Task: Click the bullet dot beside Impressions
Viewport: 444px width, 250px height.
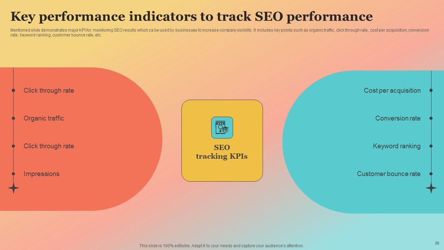Action: [14, 174]
